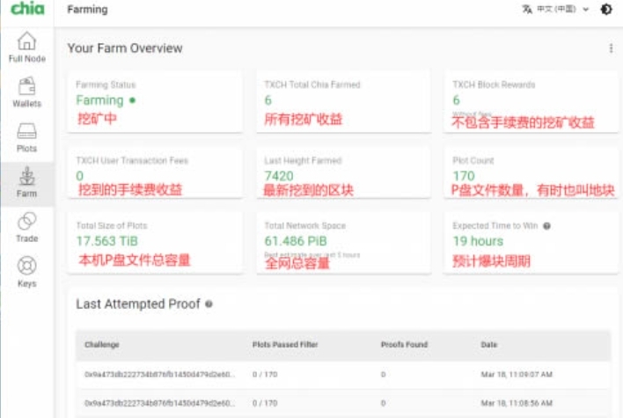Click the Challenge column header
Image resolution: width=623 pixels, height=418 pixels.
(102, 345)
